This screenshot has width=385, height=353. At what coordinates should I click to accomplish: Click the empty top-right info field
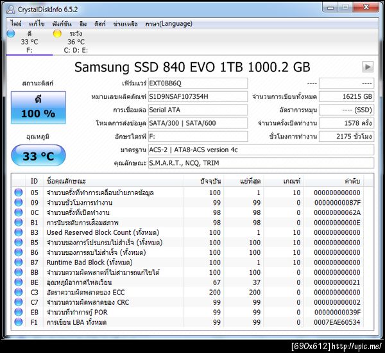pos(346,83)
